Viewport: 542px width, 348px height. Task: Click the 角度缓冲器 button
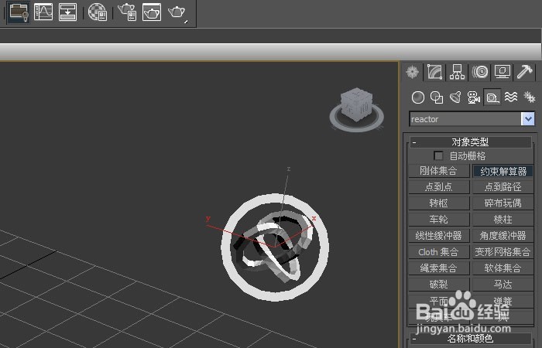(503, 236)
